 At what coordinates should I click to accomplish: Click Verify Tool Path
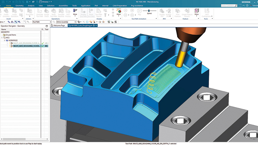coord(54,13)
